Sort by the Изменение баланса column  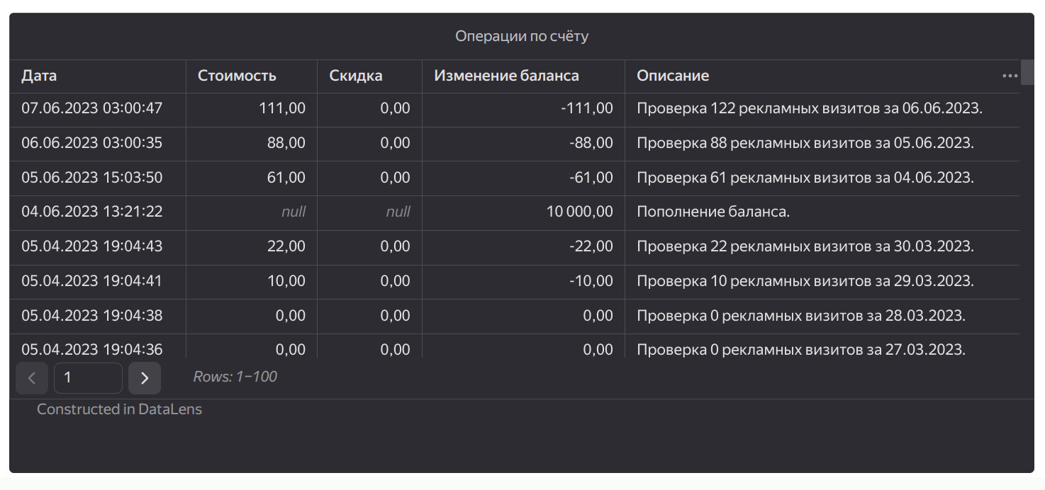pyautogui.click(x=506, y=75)
